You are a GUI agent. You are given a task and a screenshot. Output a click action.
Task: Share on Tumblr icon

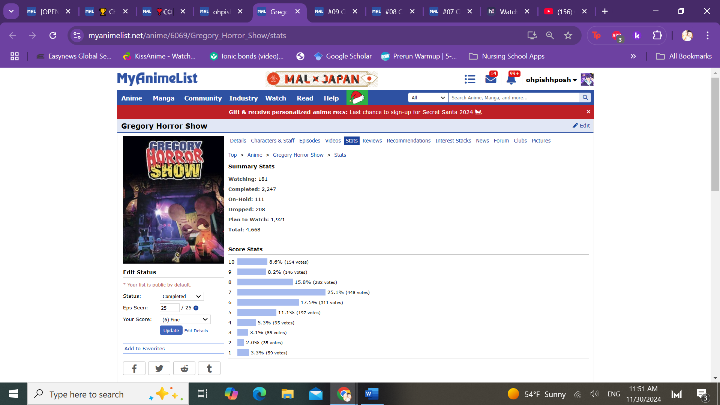(209, 368)
